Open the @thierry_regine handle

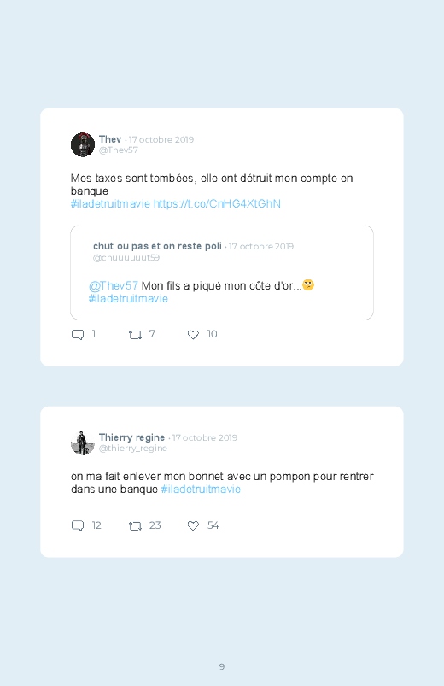[x=133, y=449]
